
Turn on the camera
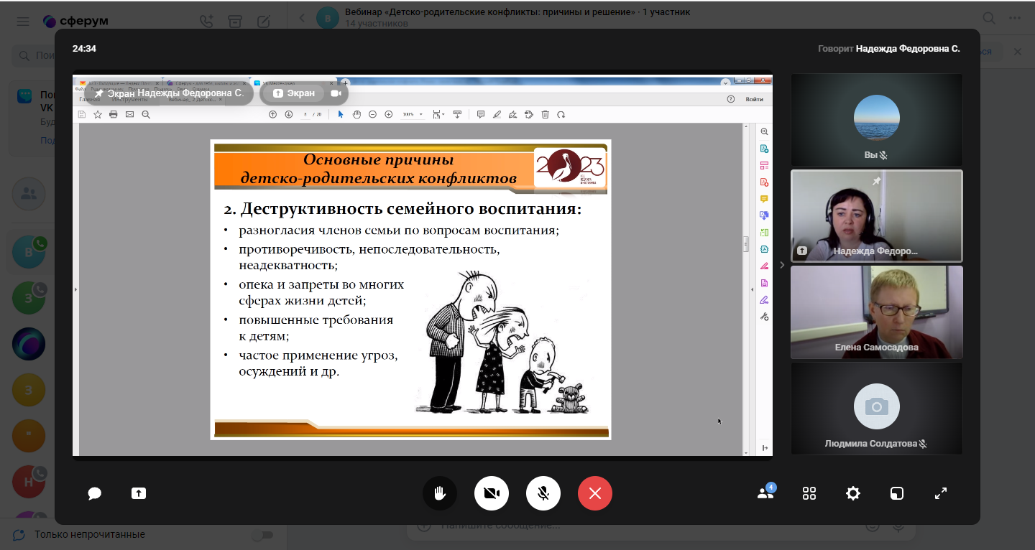pyautogui.click(x=492, y=493)
